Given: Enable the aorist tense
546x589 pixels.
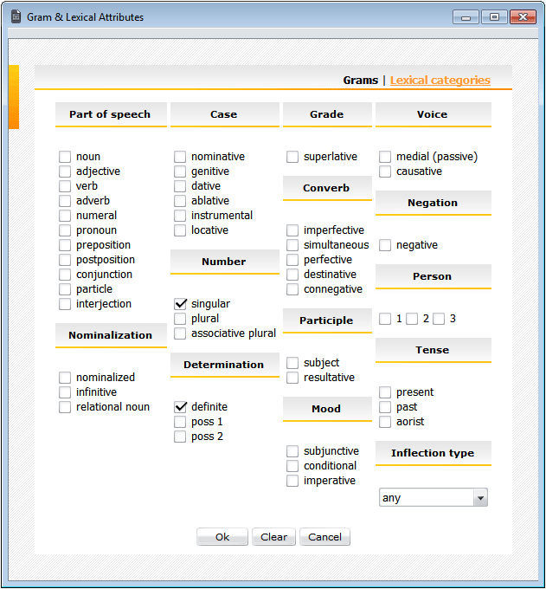Looking at the screenshot, I should 385,422.
